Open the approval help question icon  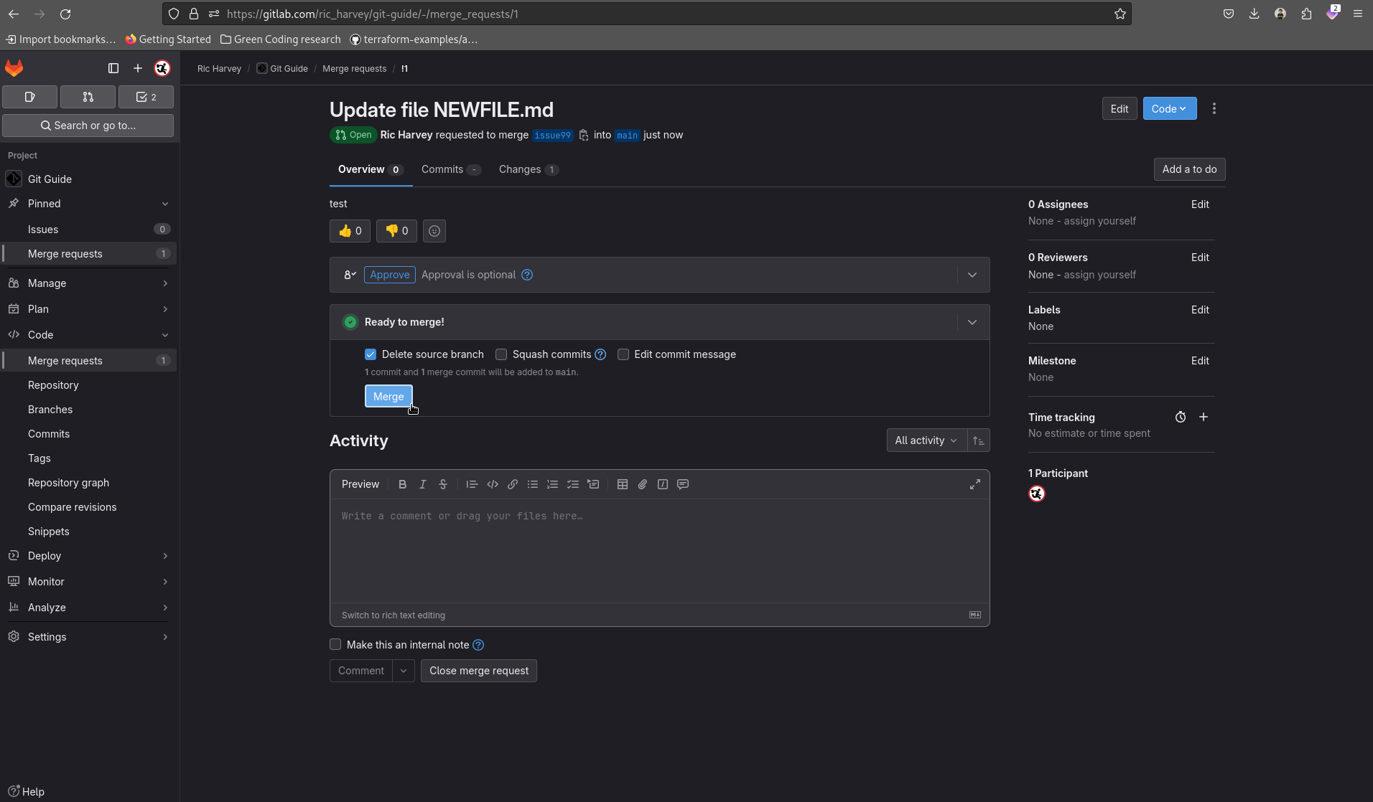coord(527,275)
